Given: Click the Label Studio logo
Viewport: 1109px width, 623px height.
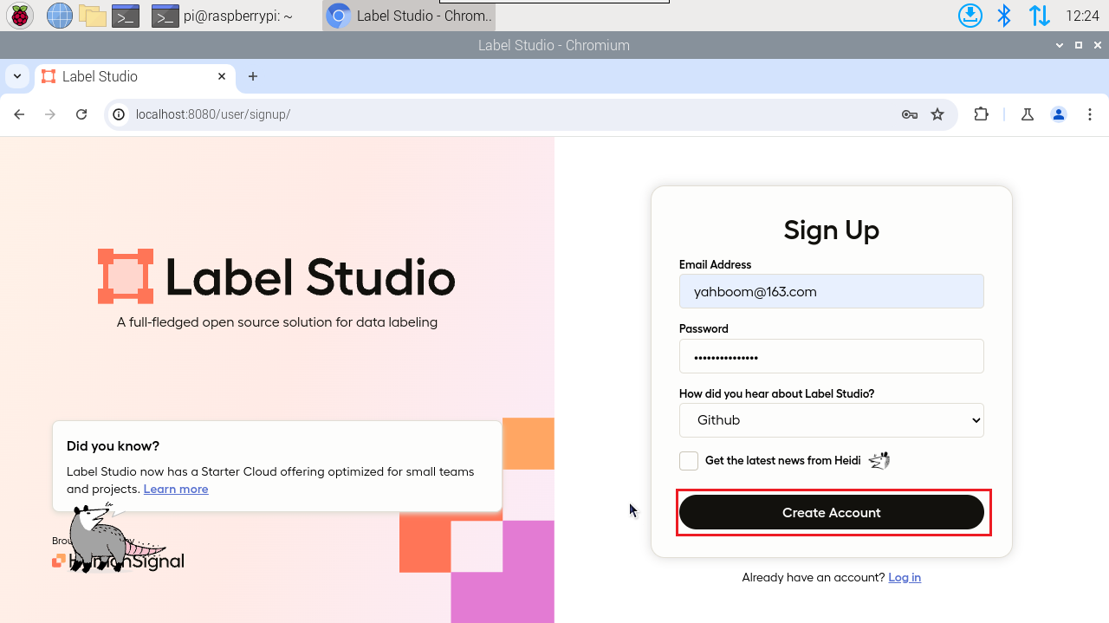Looking at the screenshot, I should coord(276,277).
